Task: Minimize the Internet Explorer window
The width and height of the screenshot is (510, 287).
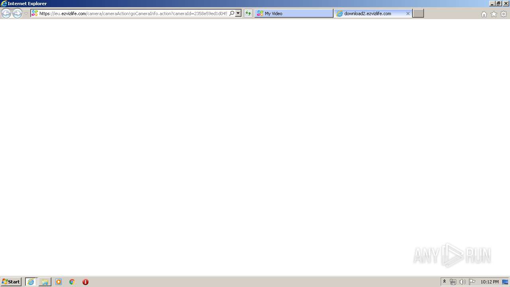Action: tap(492, 4)
